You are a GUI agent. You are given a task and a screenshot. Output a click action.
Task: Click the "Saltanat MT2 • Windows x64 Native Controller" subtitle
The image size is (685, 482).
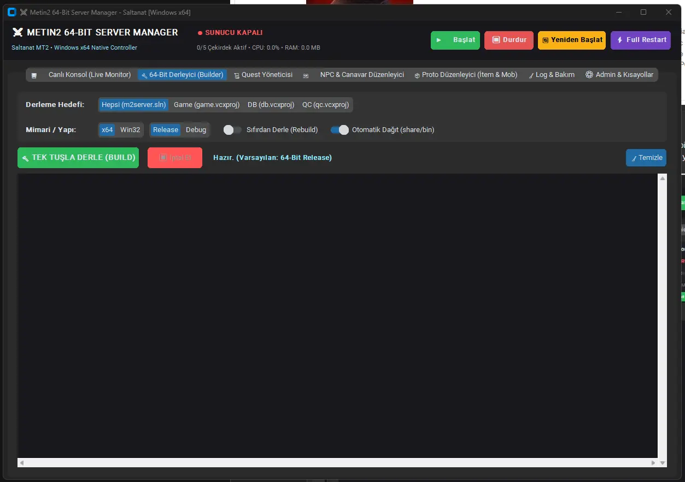tap(74, 47)
